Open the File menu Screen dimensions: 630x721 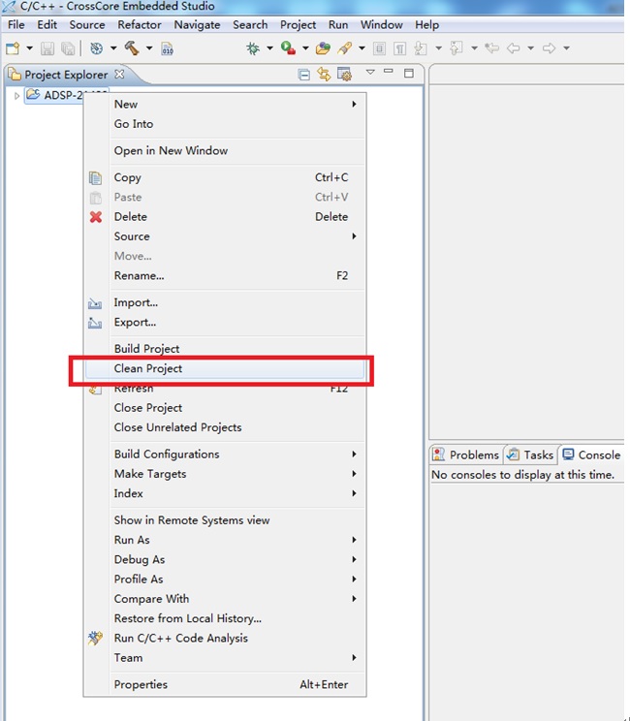pos(16,25)
